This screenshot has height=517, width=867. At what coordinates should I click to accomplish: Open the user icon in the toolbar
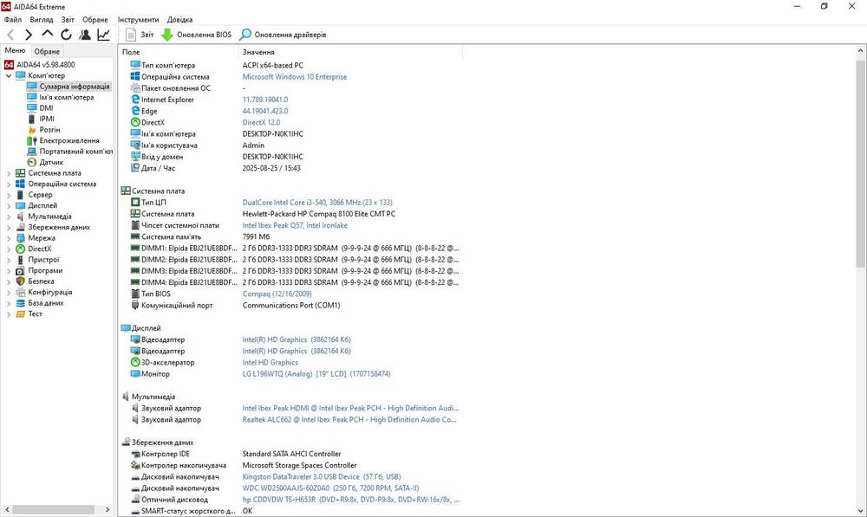click(x=85, y=35)
